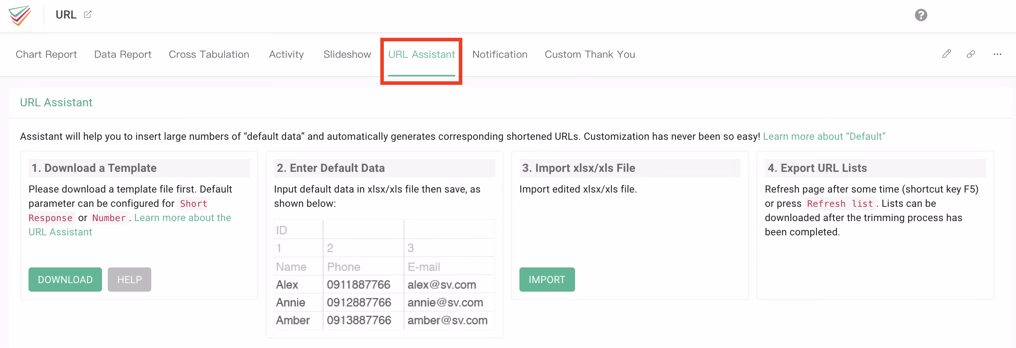Click the Refresh list code label
The height and width of the screenshot is (348, 1016).
(840, 204)
